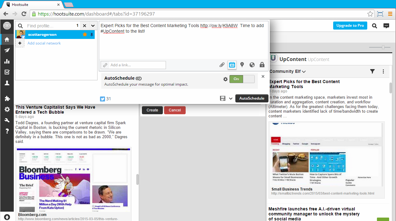
Task: Click the attach media paperclip icon
Action: pos(222,65)
